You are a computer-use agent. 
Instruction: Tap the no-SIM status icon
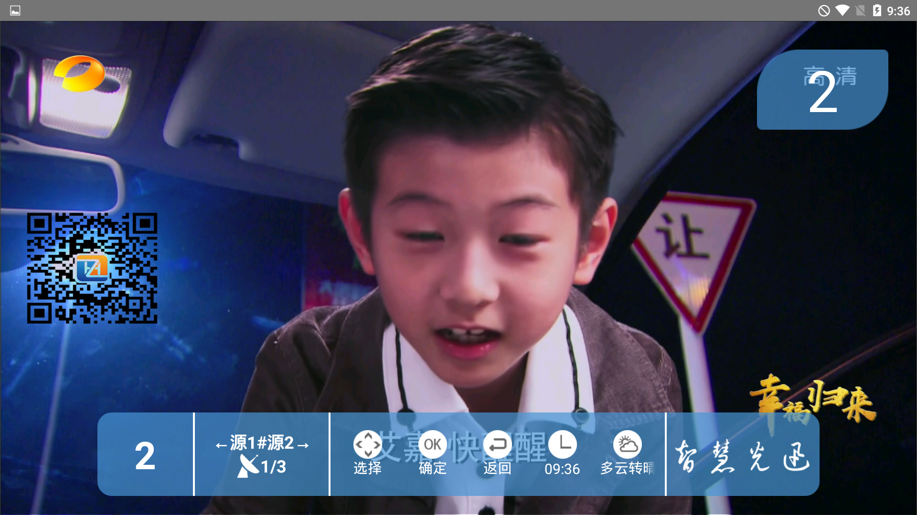coord(861,10)
